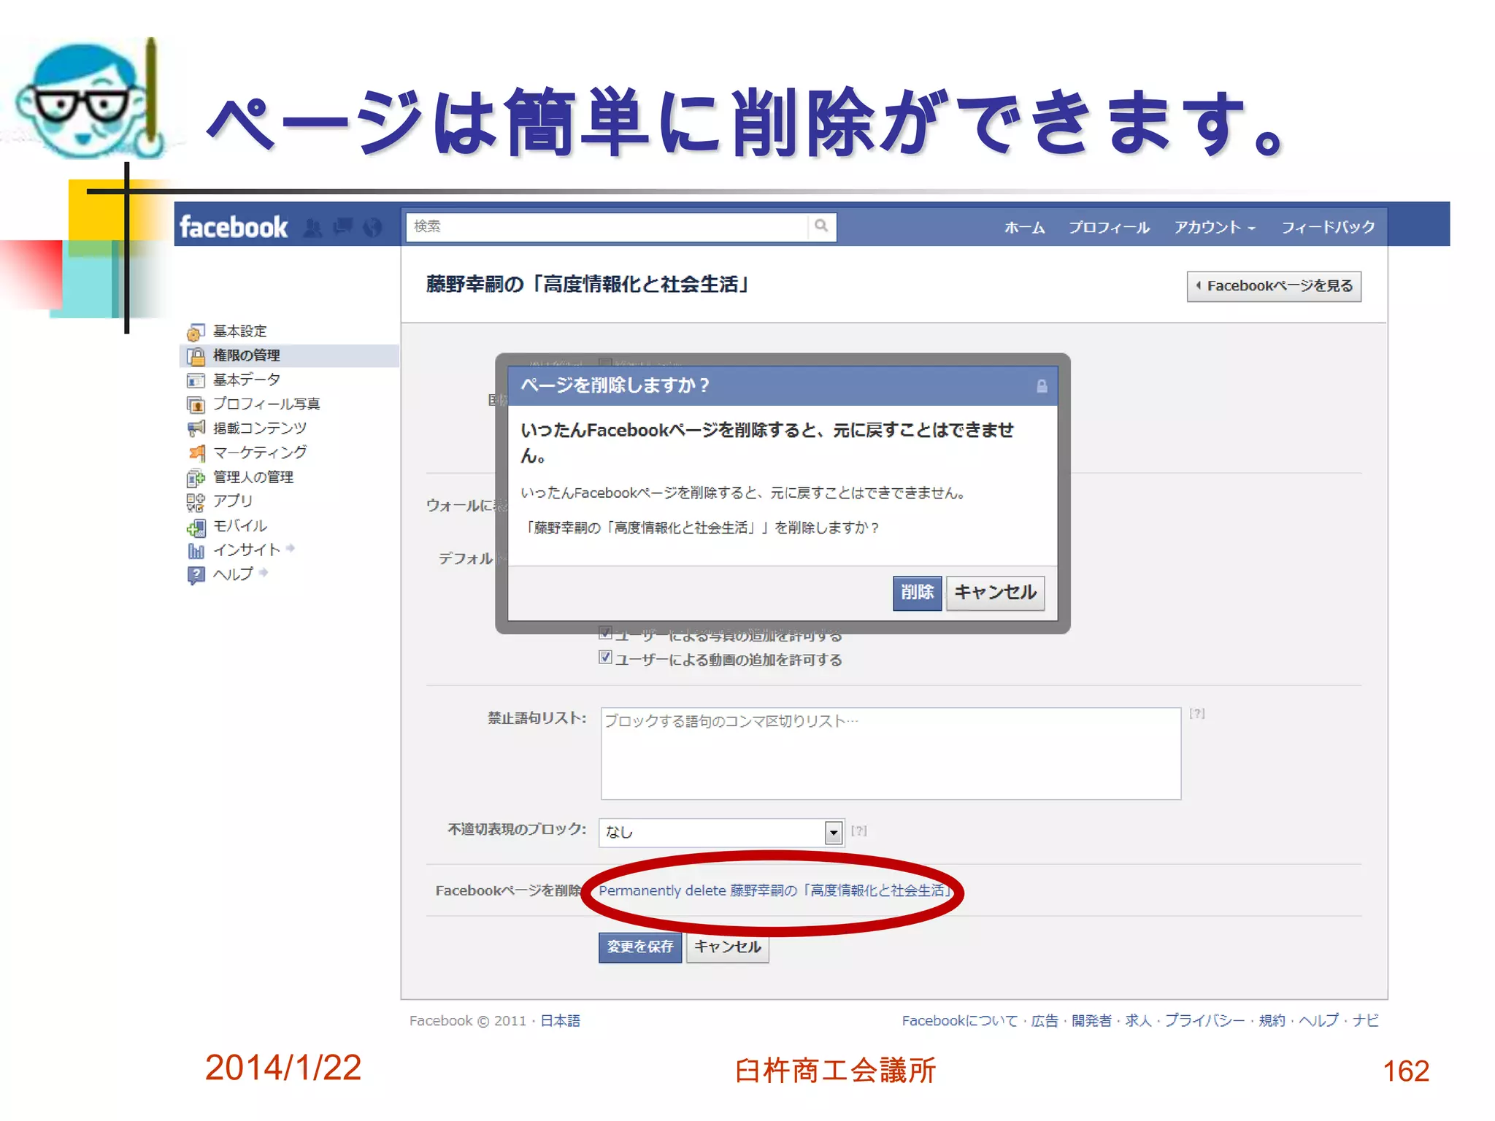Click キャンセル in delete dialog

tap(995, 593)
